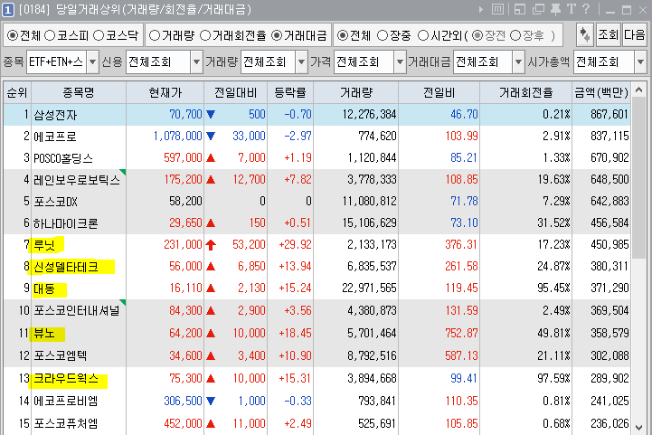Click the swap arrows icon beside 조회

pyautogui.click(x=585, y=35)
